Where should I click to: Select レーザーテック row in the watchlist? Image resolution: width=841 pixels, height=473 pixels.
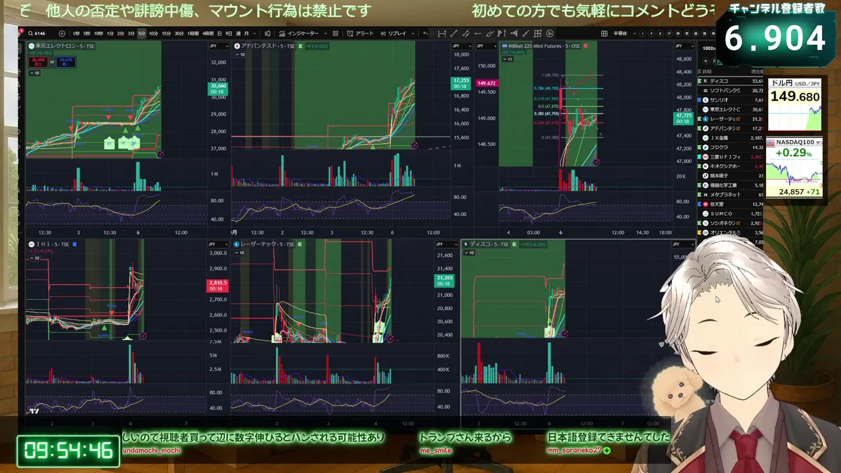pyautogui.click(x=731, y=119)
